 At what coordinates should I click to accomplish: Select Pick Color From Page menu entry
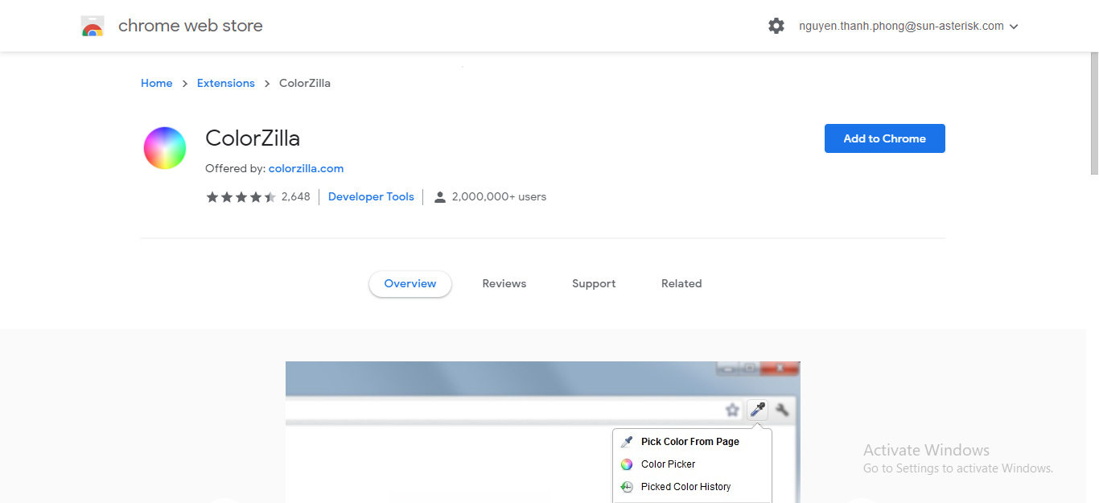(692, 442)
